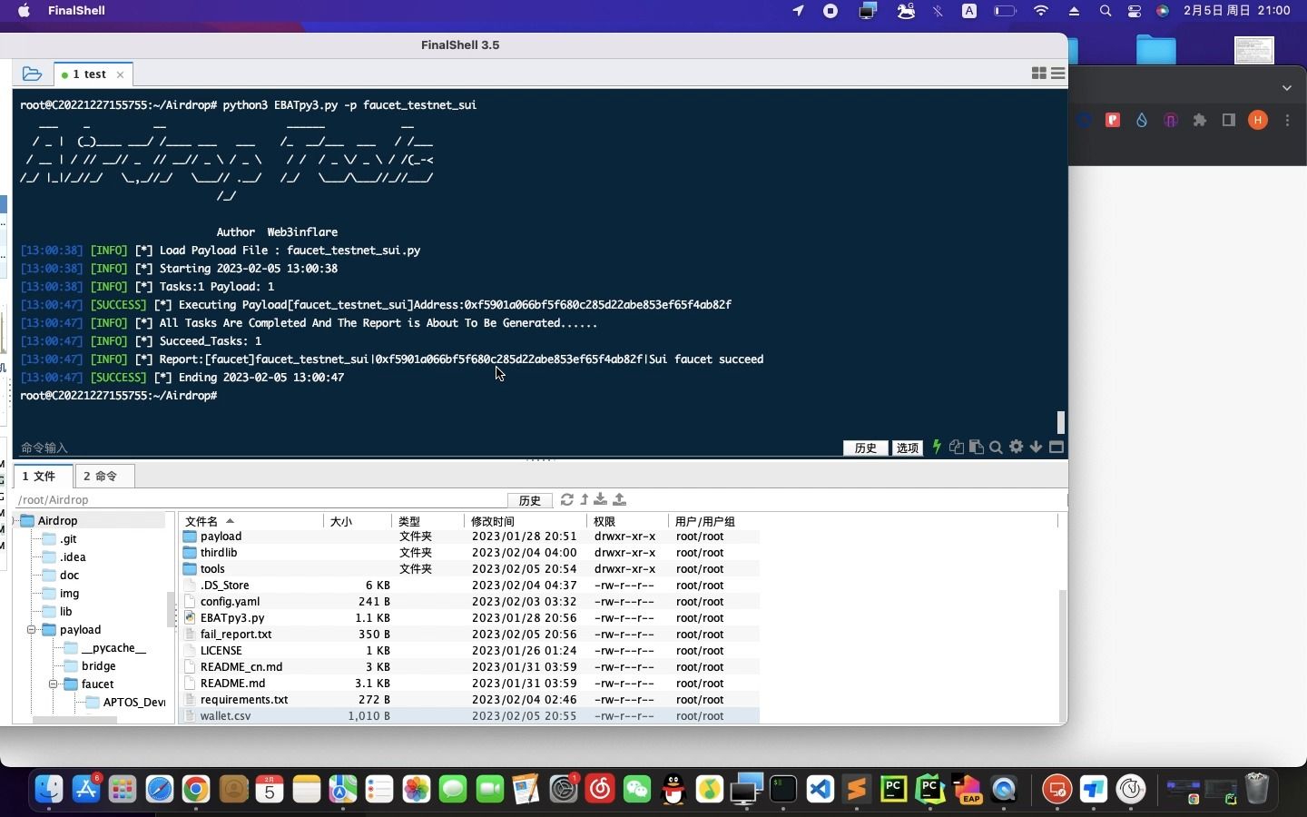Open Control Center in the menu bar
Image resolution: width=1307 pixels, height=817 pixels.
pos(1135,11)
